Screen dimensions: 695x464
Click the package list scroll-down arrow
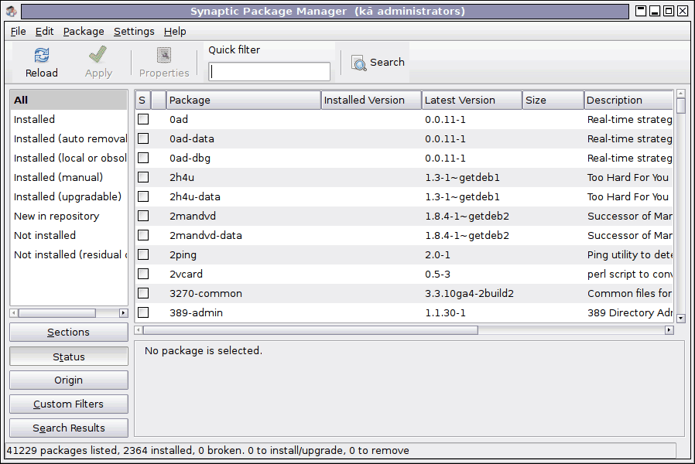tap(681, 318)
